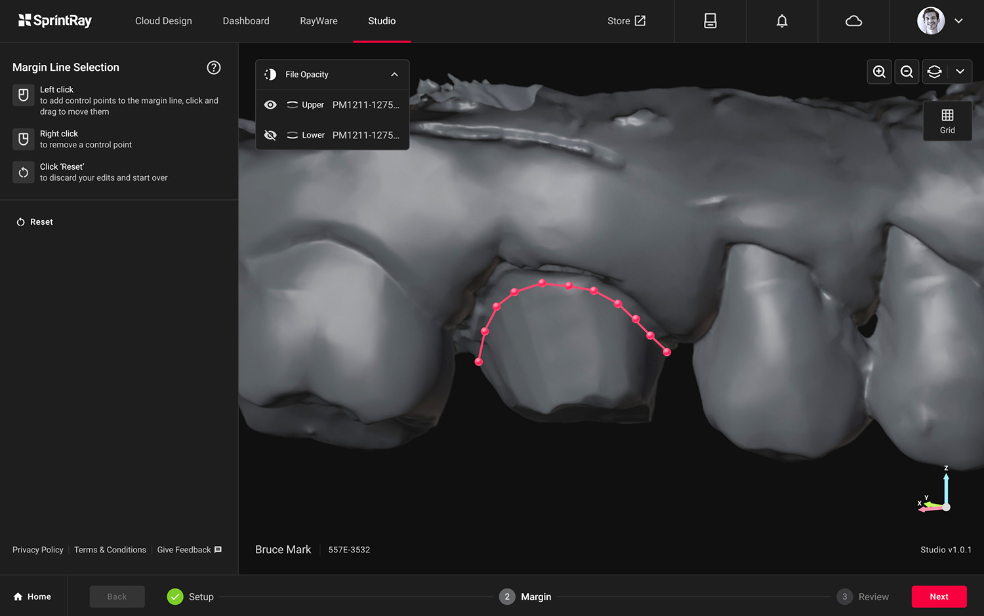Click the topmost margin line control point
Screen dimensions: 984x616
pos(542,283)
